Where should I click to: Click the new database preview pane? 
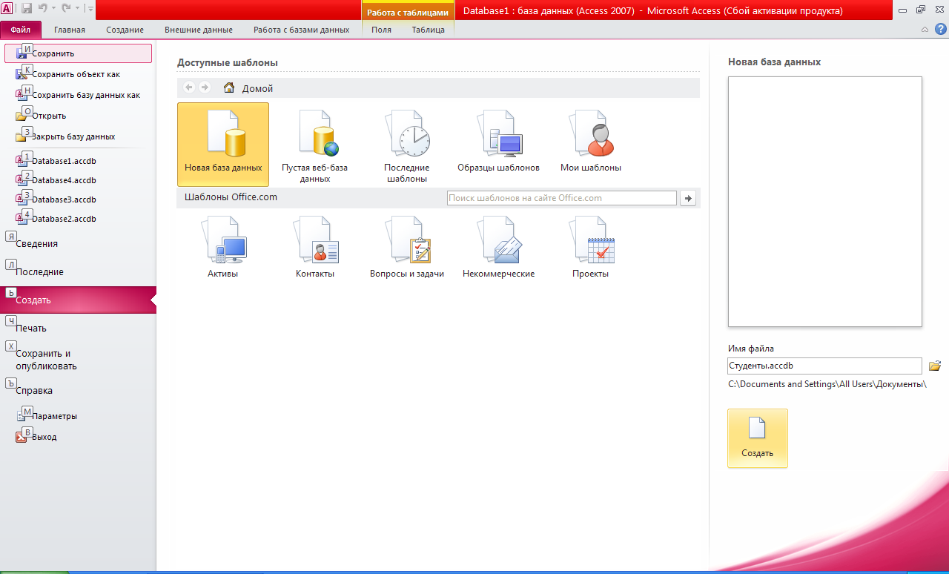(x=825, y=202)
